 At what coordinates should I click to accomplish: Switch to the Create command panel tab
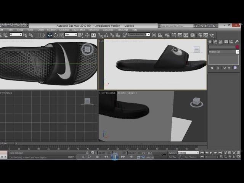point(210,42)
